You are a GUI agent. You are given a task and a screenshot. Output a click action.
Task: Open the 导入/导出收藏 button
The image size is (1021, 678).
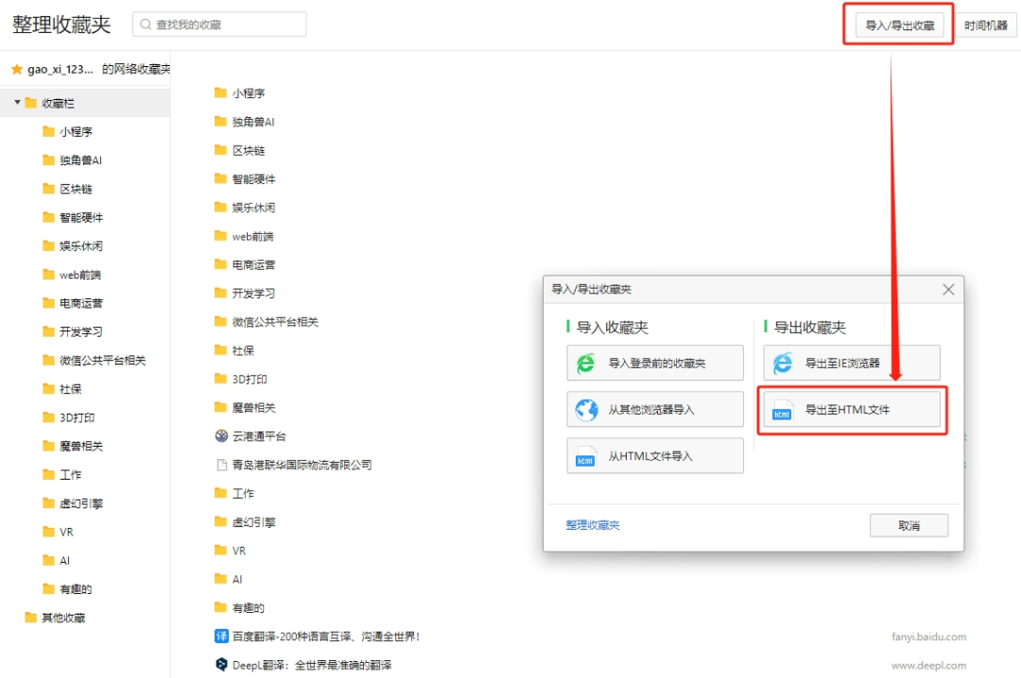pos(899,25)
